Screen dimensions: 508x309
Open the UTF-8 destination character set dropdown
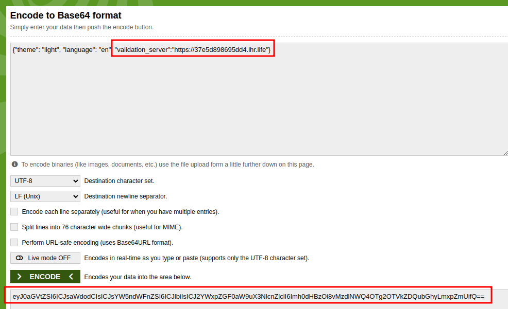click(45, 181)
